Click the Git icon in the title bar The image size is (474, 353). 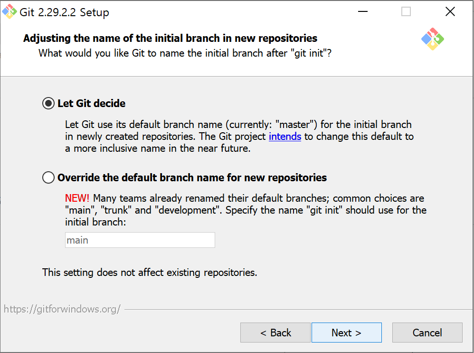coord(9,11)
